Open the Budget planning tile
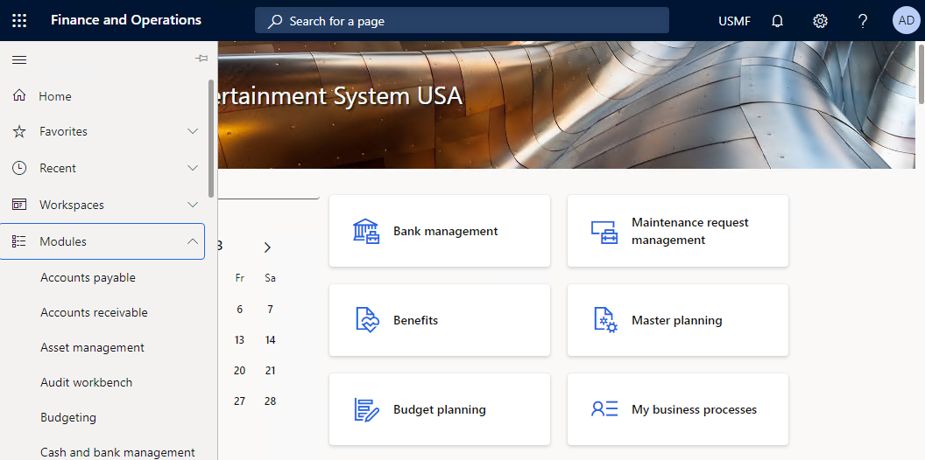 [440, 409]
